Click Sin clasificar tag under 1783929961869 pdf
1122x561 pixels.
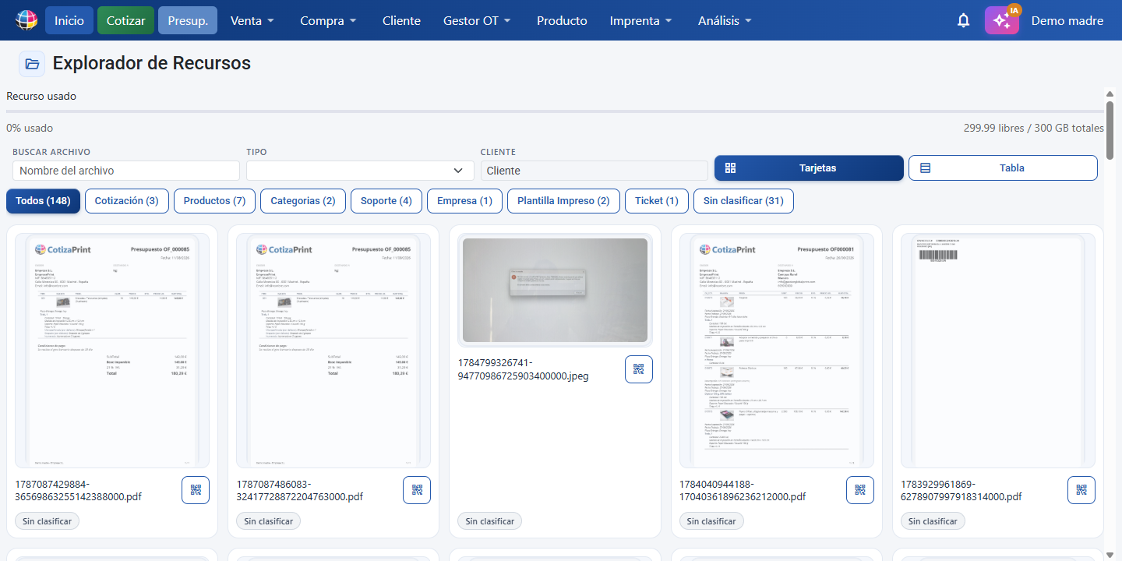[x=933, y=521]
